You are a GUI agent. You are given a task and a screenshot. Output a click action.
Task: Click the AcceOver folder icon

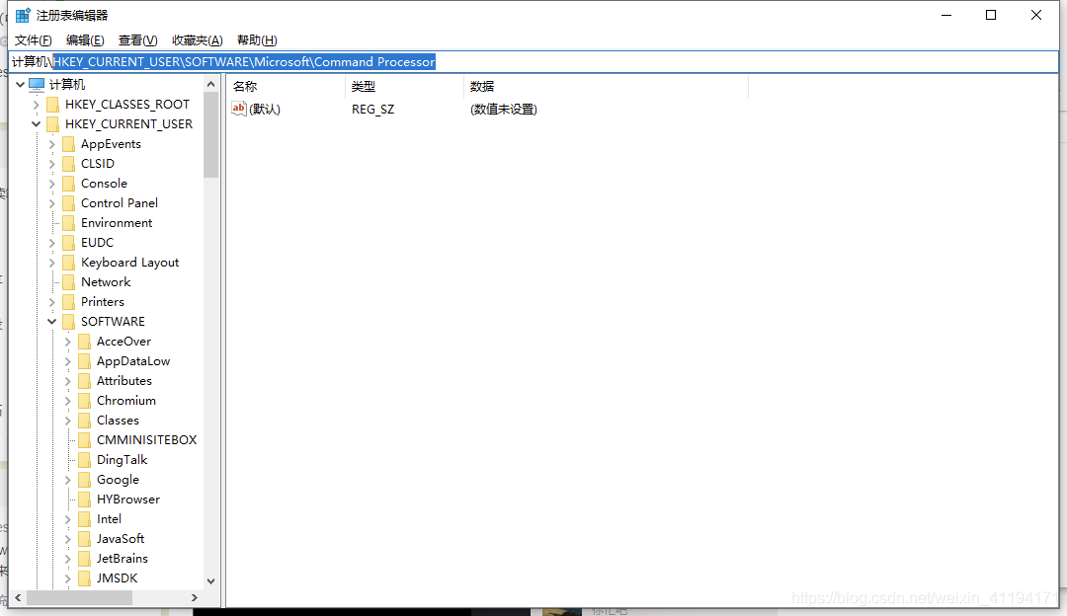click(84, 342)
